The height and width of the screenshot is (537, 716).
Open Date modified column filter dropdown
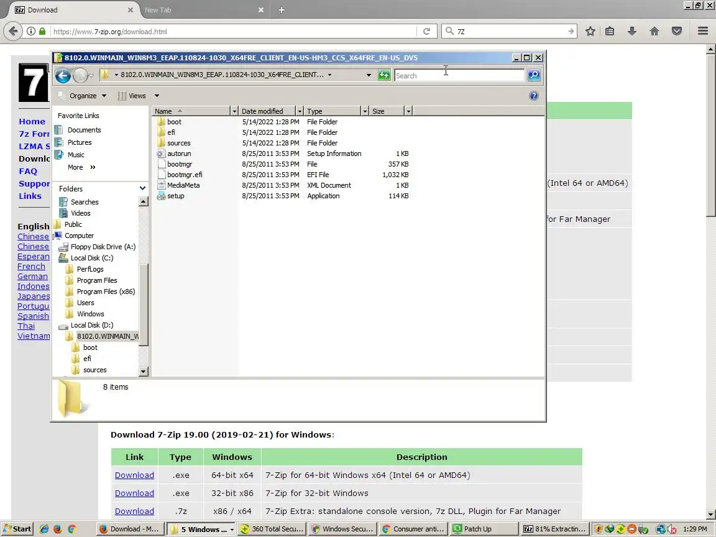pos(300,111)
